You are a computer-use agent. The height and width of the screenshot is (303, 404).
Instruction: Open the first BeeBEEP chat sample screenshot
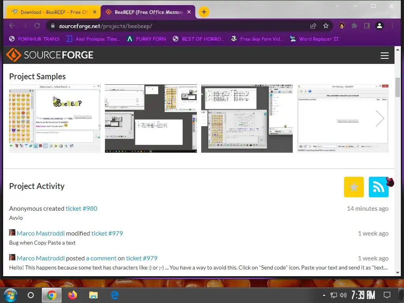tap(54, 118)
